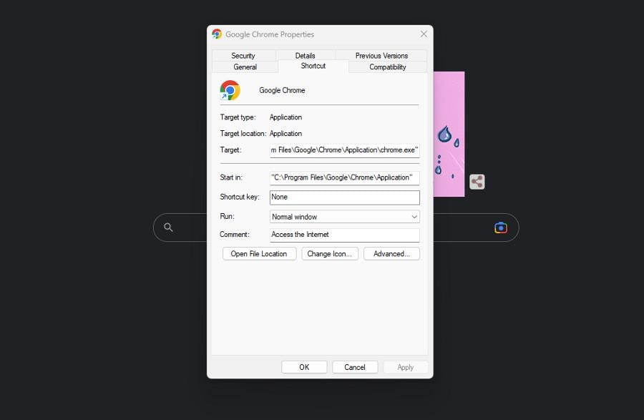Screen dimensions: 644x420
Task: Expand the Run dropdown showing Normal window
Action: point(345,217)
